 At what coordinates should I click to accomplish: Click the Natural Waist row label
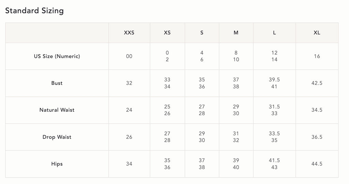click(57, 110)
